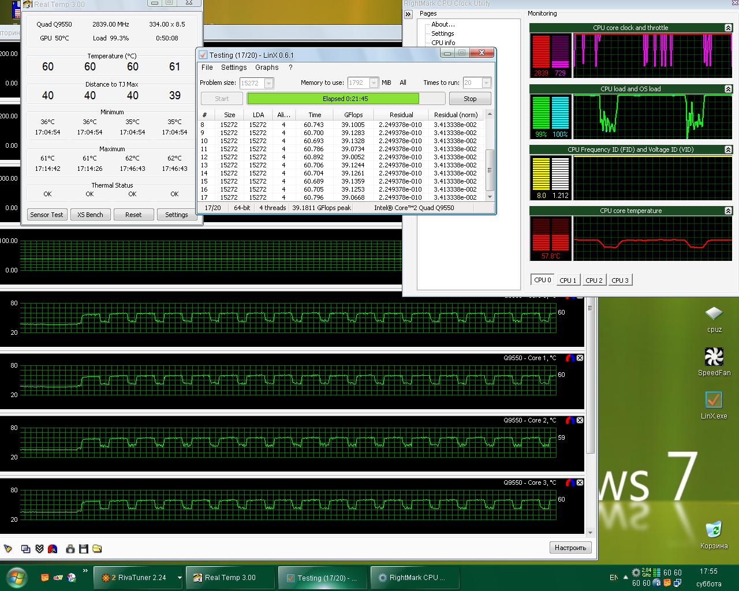Viewport: 739px width, 591px height.
Task: Click the orange quick launch icon beside Start
Action: (45, 577)
